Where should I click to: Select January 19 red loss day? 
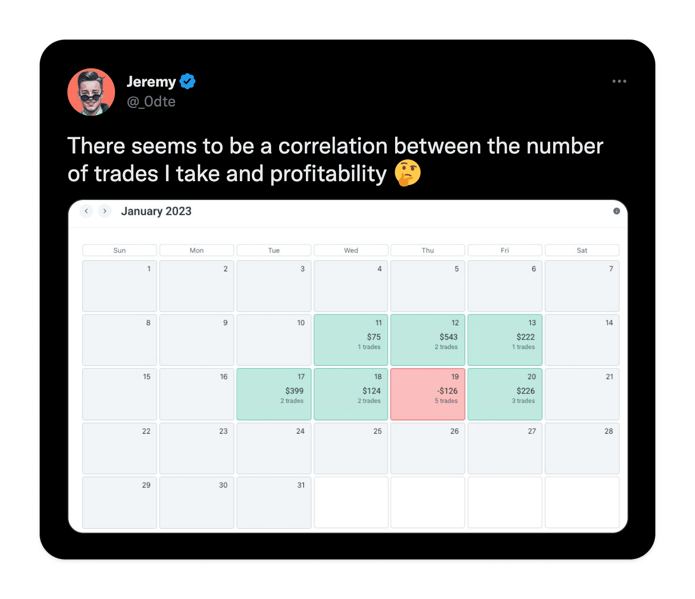(x=428, y=394)
